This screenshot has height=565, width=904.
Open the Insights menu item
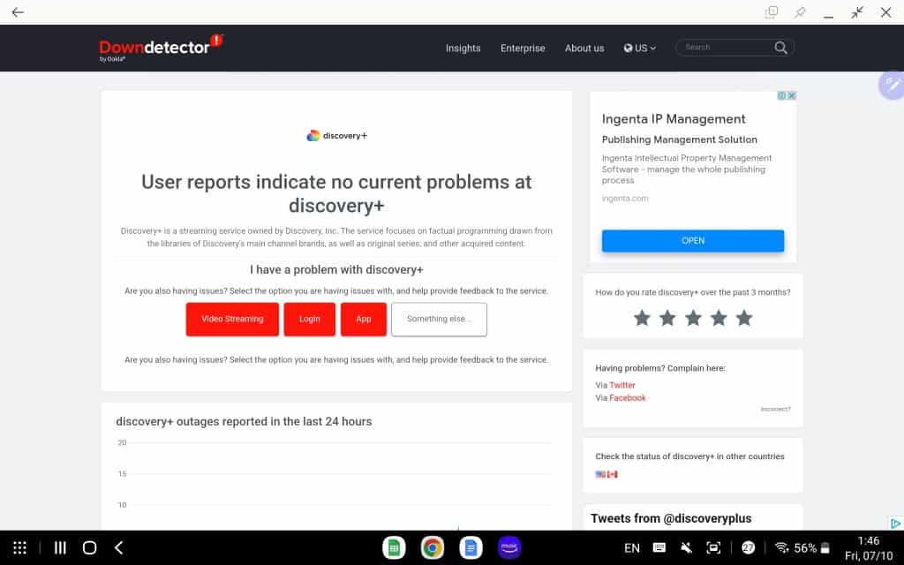pos(463,49)
